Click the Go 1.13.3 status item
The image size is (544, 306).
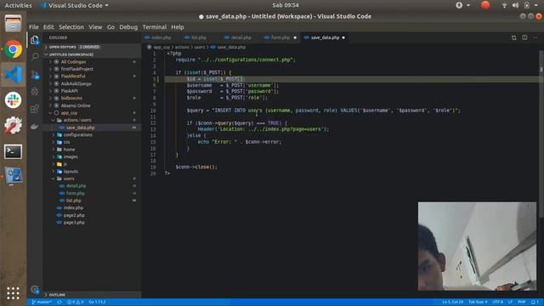[97, 303]
